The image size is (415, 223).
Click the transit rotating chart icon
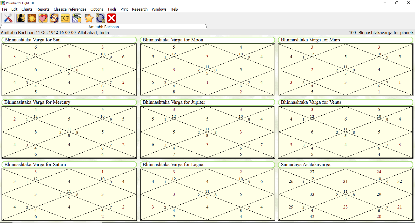point(54,18)
